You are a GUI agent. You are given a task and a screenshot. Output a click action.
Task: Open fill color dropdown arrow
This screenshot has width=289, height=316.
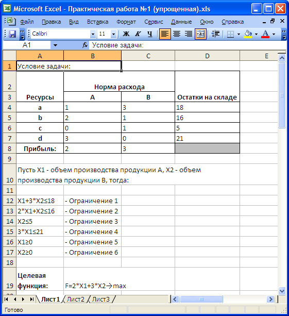point(256,34)
